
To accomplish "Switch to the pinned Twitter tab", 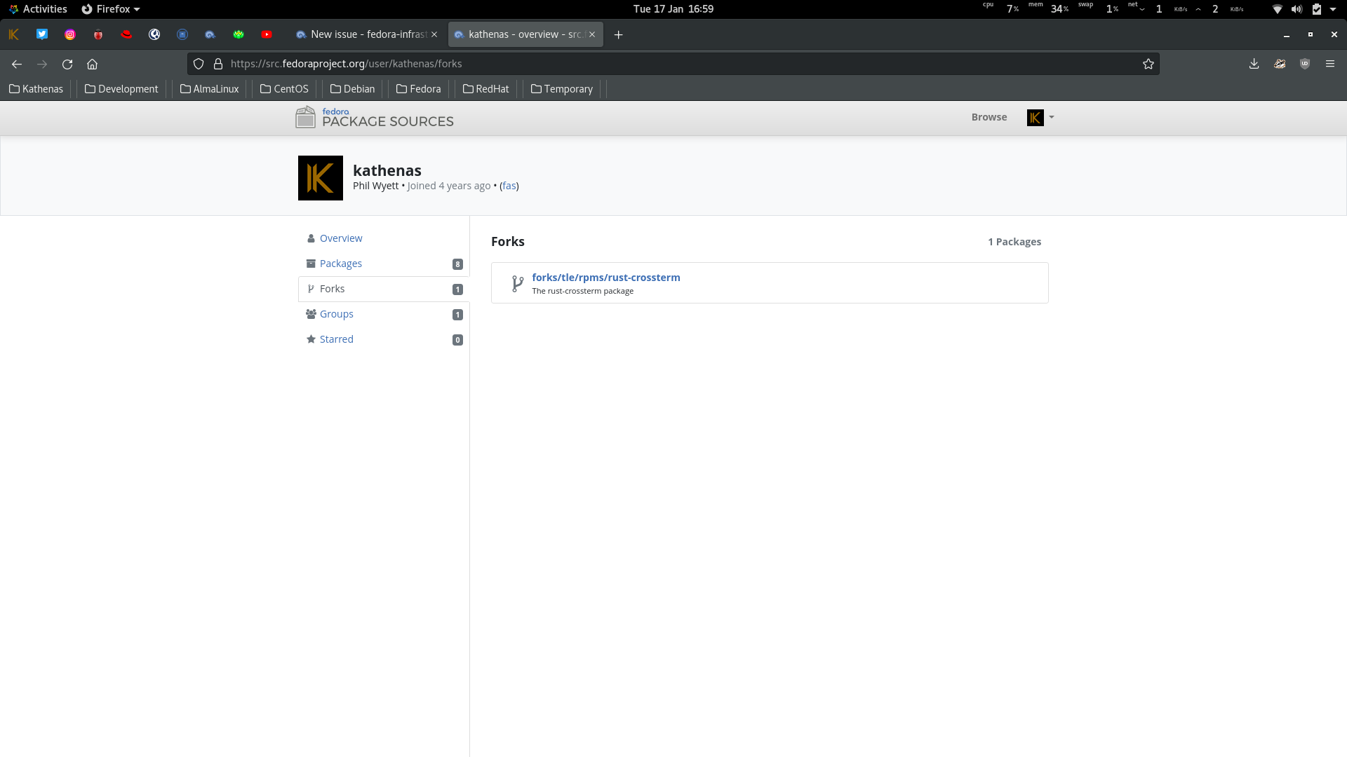I will tap(42, 34).
